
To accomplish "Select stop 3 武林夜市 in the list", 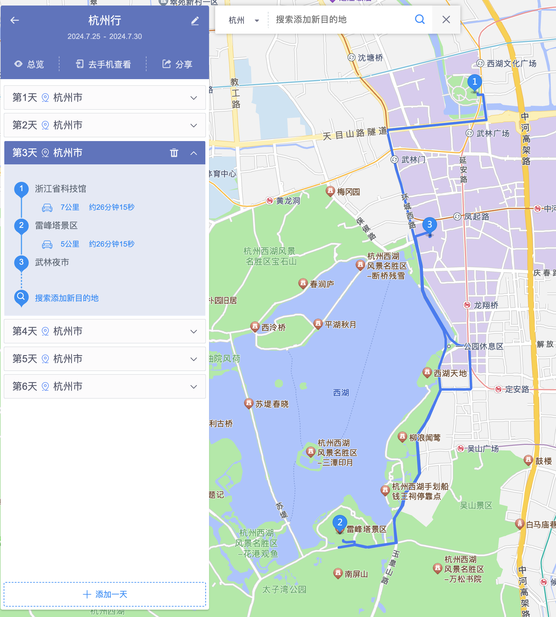I will click(x=52, y=262).
